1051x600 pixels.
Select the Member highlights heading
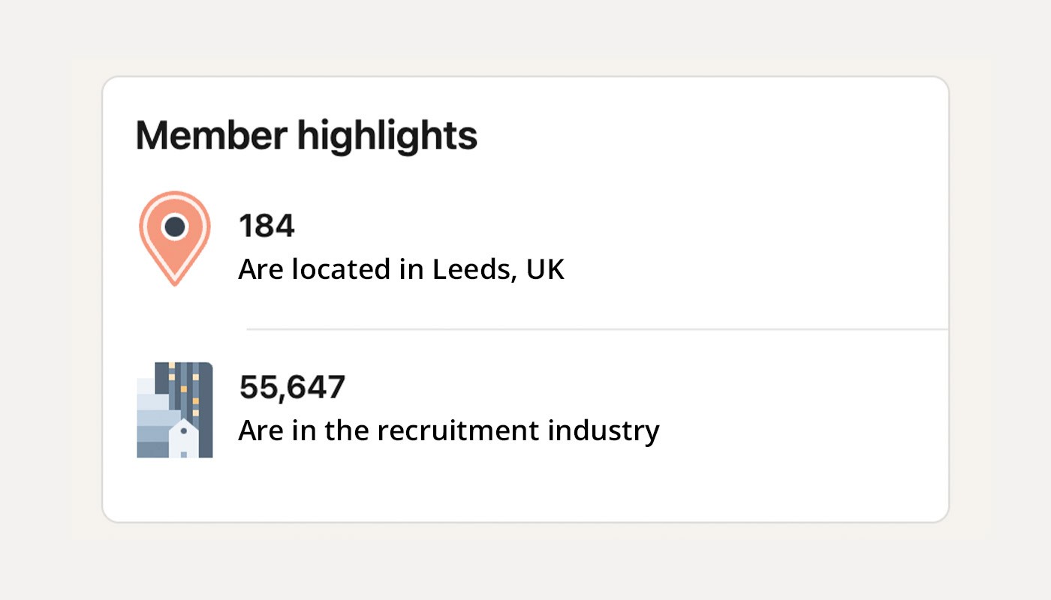click(305, 135)
